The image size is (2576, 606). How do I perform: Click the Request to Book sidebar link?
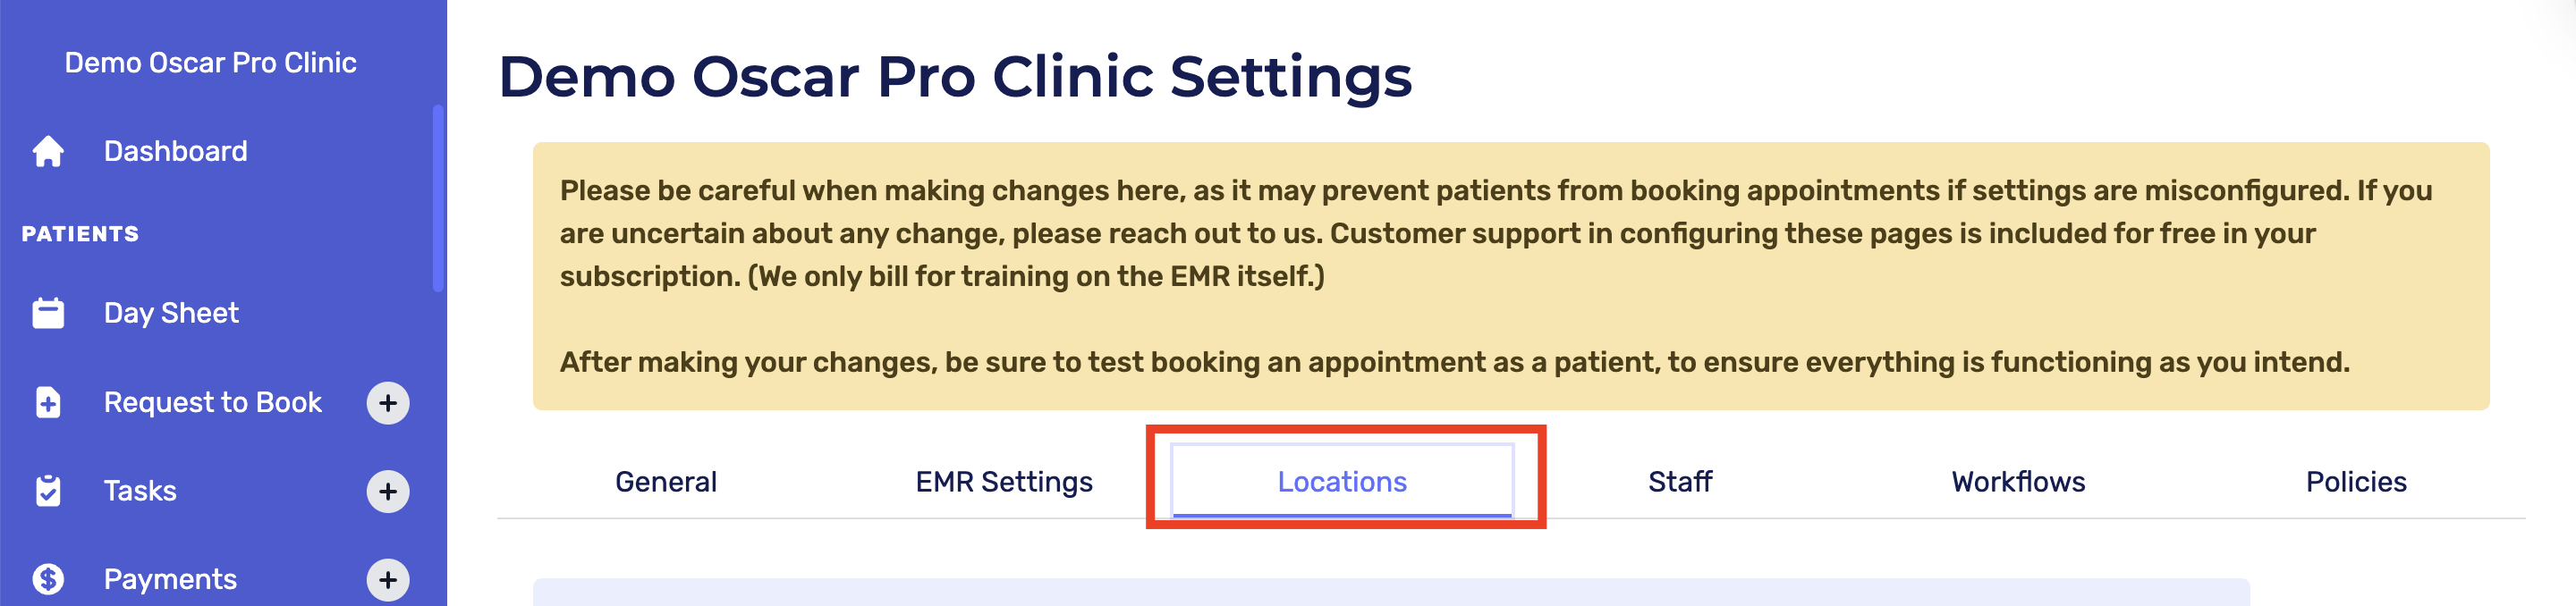[213, 402]
